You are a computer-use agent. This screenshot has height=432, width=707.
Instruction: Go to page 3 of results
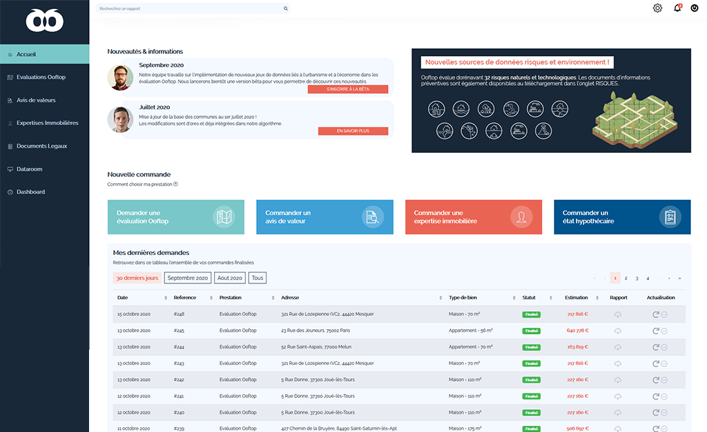click(x=637, y=278)
